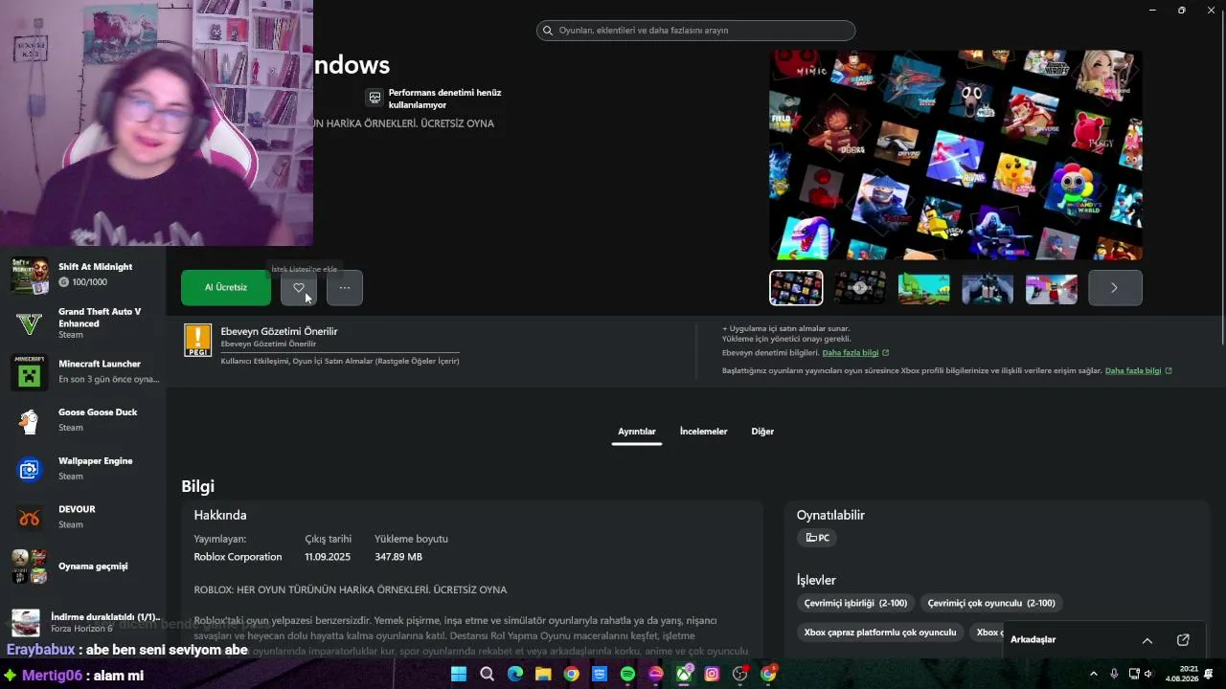Click release date 11.09.2025
Image resolution: width=1226 pixels, height=689 pixels.
tap(328, 557)
